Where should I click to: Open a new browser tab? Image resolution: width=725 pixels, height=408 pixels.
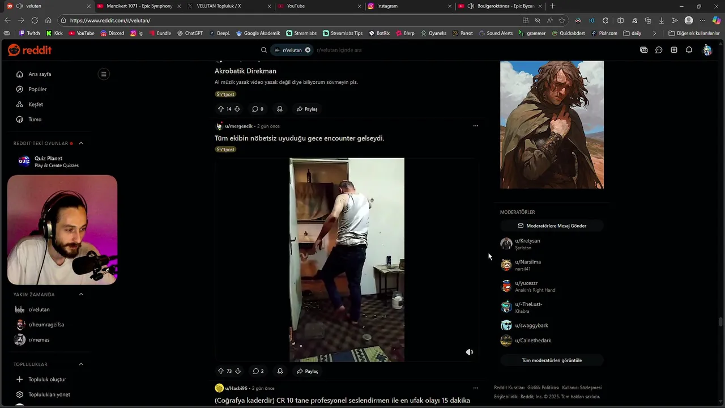(x=553, y=6)
